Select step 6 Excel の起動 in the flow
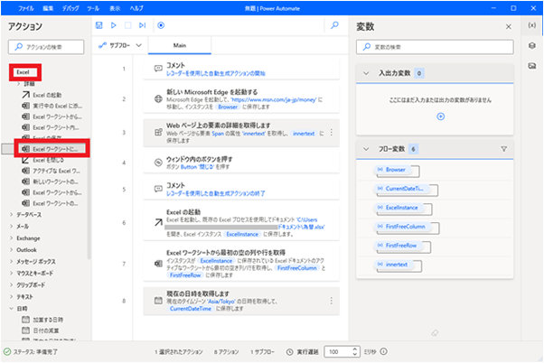 [241, 222]
